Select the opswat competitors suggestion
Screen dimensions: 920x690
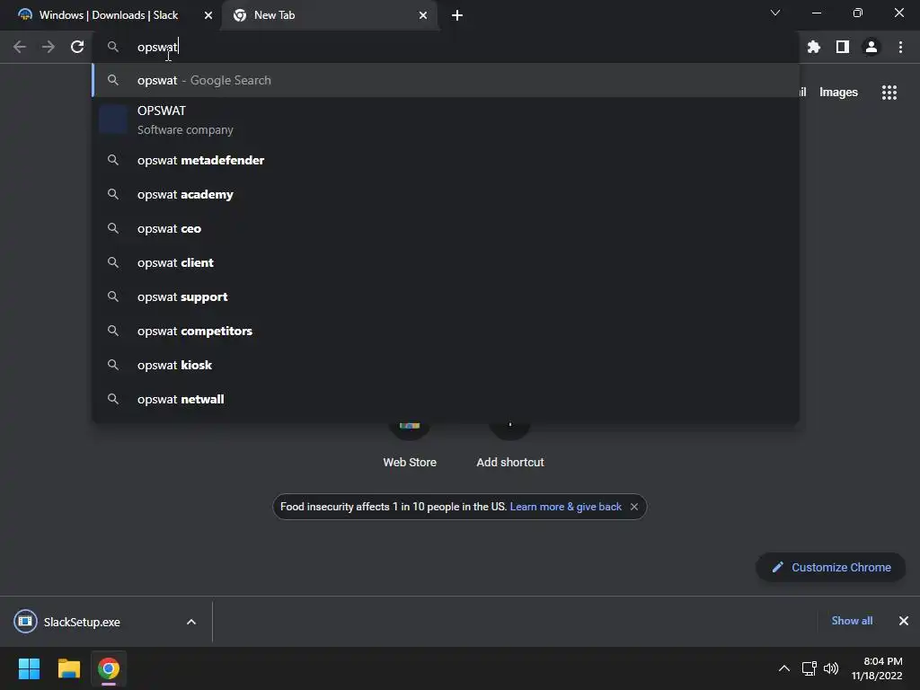[446, 331]
